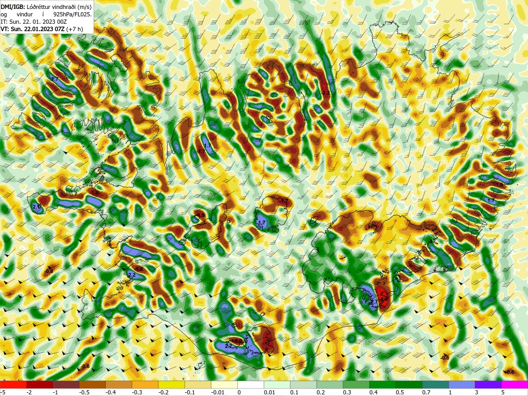Viewport: 528px width, 396px height.
Task: Click the '3' legend scale label
Action: (475, 392)
